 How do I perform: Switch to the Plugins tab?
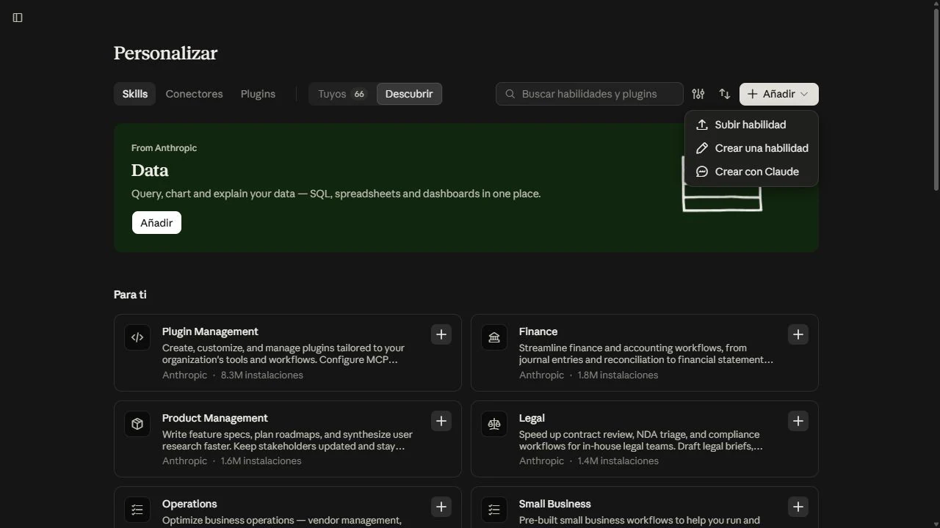258,94
